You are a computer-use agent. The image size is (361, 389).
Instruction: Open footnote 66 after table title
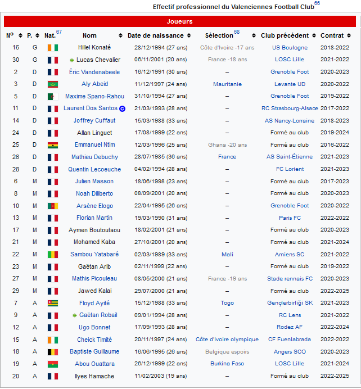[317, 3]
